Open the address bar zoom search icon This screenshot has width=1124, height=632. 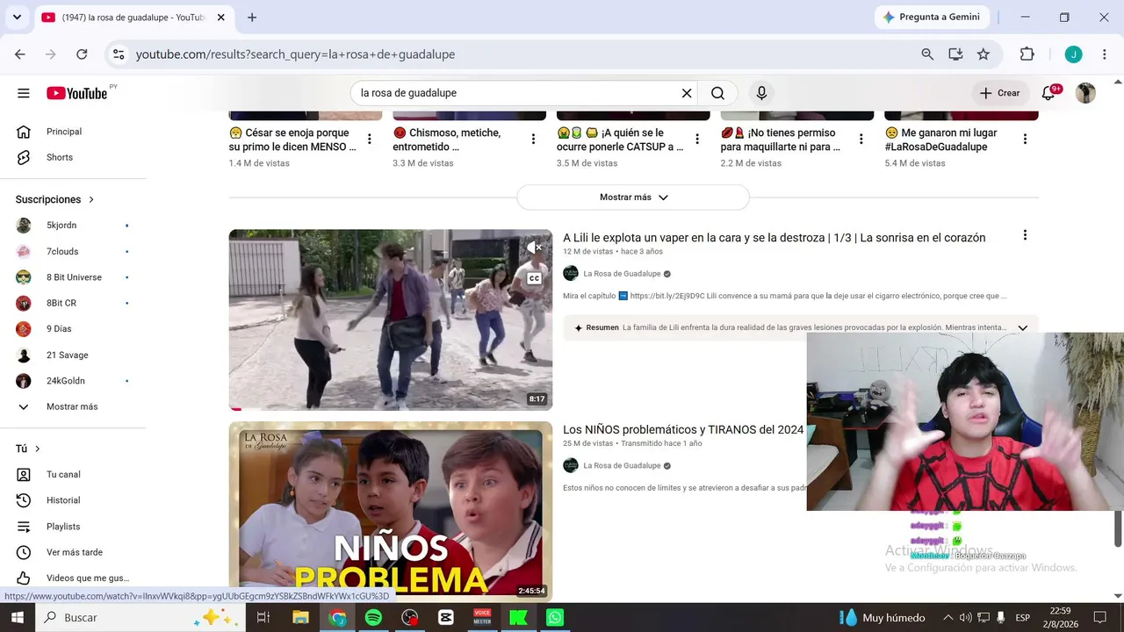point(927,54)
